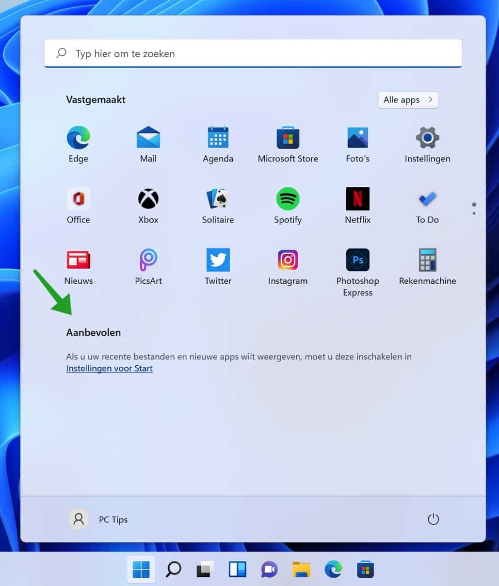Viewport: 499px width, 586px height.
Task: Open Task View on the taskbar
Action: (x=205, y=570)
